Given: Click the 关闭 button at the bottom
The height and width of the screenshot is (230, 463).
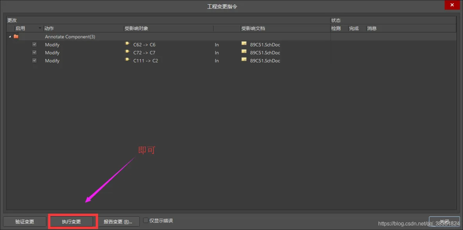Looking at the screenshot, I should [x=444, y=221].
